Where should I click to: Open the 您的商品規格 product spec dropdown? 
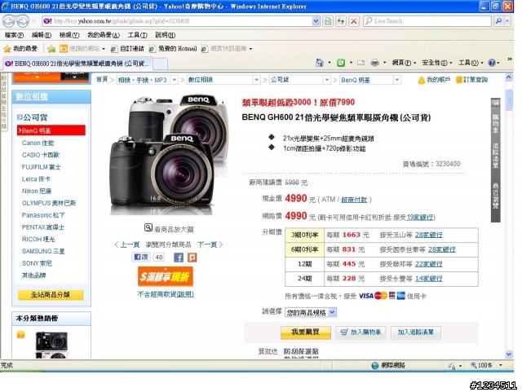tap(311, 312)
